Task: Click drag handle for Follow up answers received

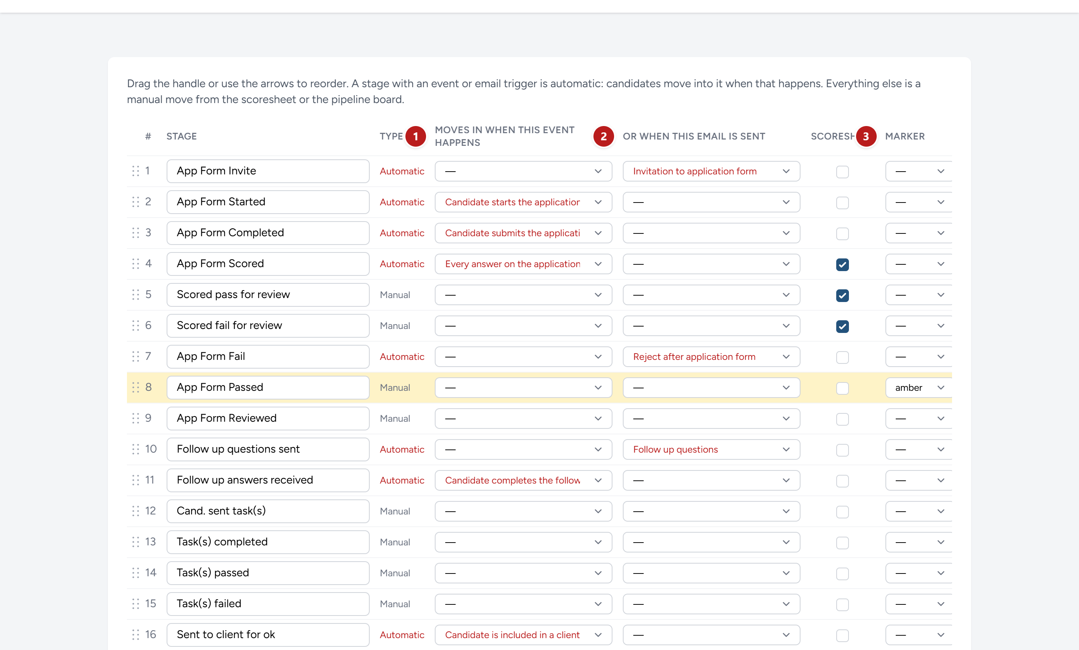Action: click(136, 480)
